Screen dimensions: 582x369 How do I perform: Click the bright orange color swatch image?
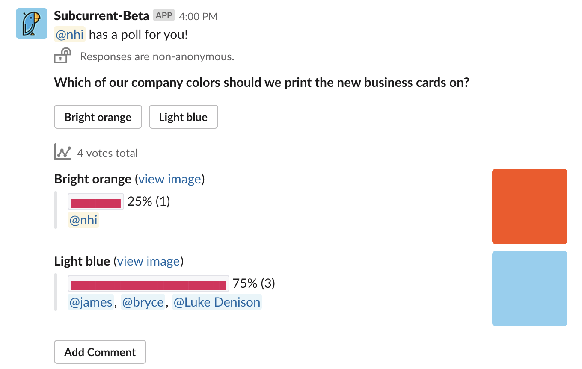click(529, 207)
